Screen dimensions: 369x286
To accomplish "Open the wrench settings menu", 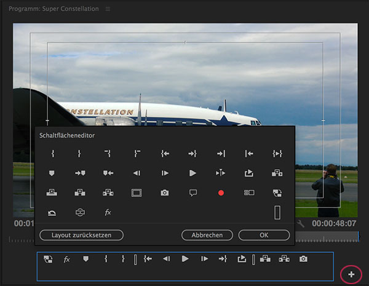I will click(300, 223).
